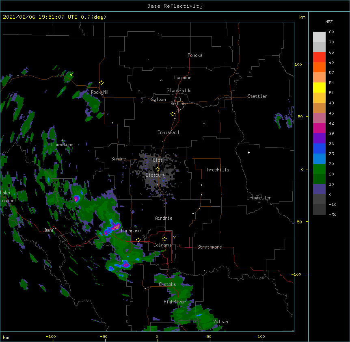The image size is (350, 342).
Task: Click the yellow marker south of RedDeer
Action: point(173,114)
